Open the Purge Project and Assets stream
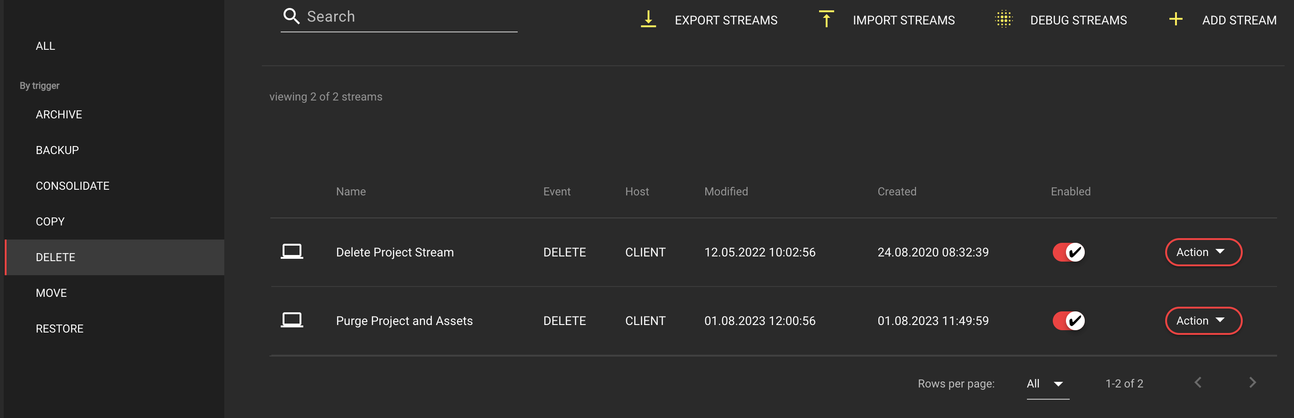Screen dimensions: 1294x418 pyautogui.click(x=404, y=321)
